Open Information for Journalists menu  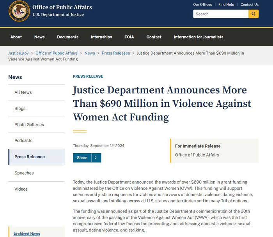[199, 37]
